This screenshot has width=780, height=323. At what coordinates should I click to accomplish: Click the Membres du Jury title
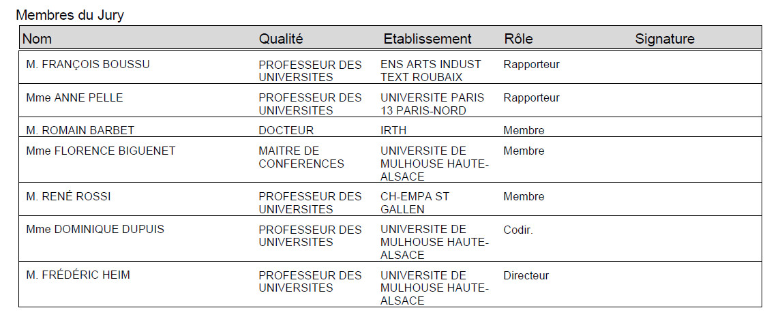(70, 16)
